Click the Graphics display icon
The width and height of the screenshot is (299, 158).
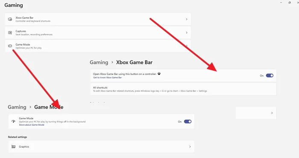click(13, 147)
